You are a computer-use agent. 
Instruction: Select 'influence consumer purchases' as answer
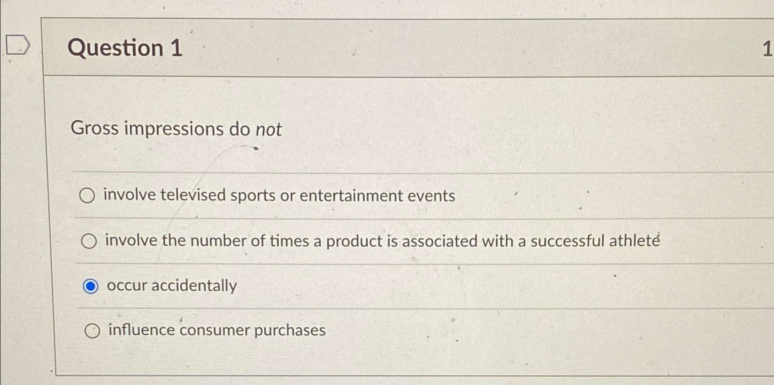click(92, 330)
